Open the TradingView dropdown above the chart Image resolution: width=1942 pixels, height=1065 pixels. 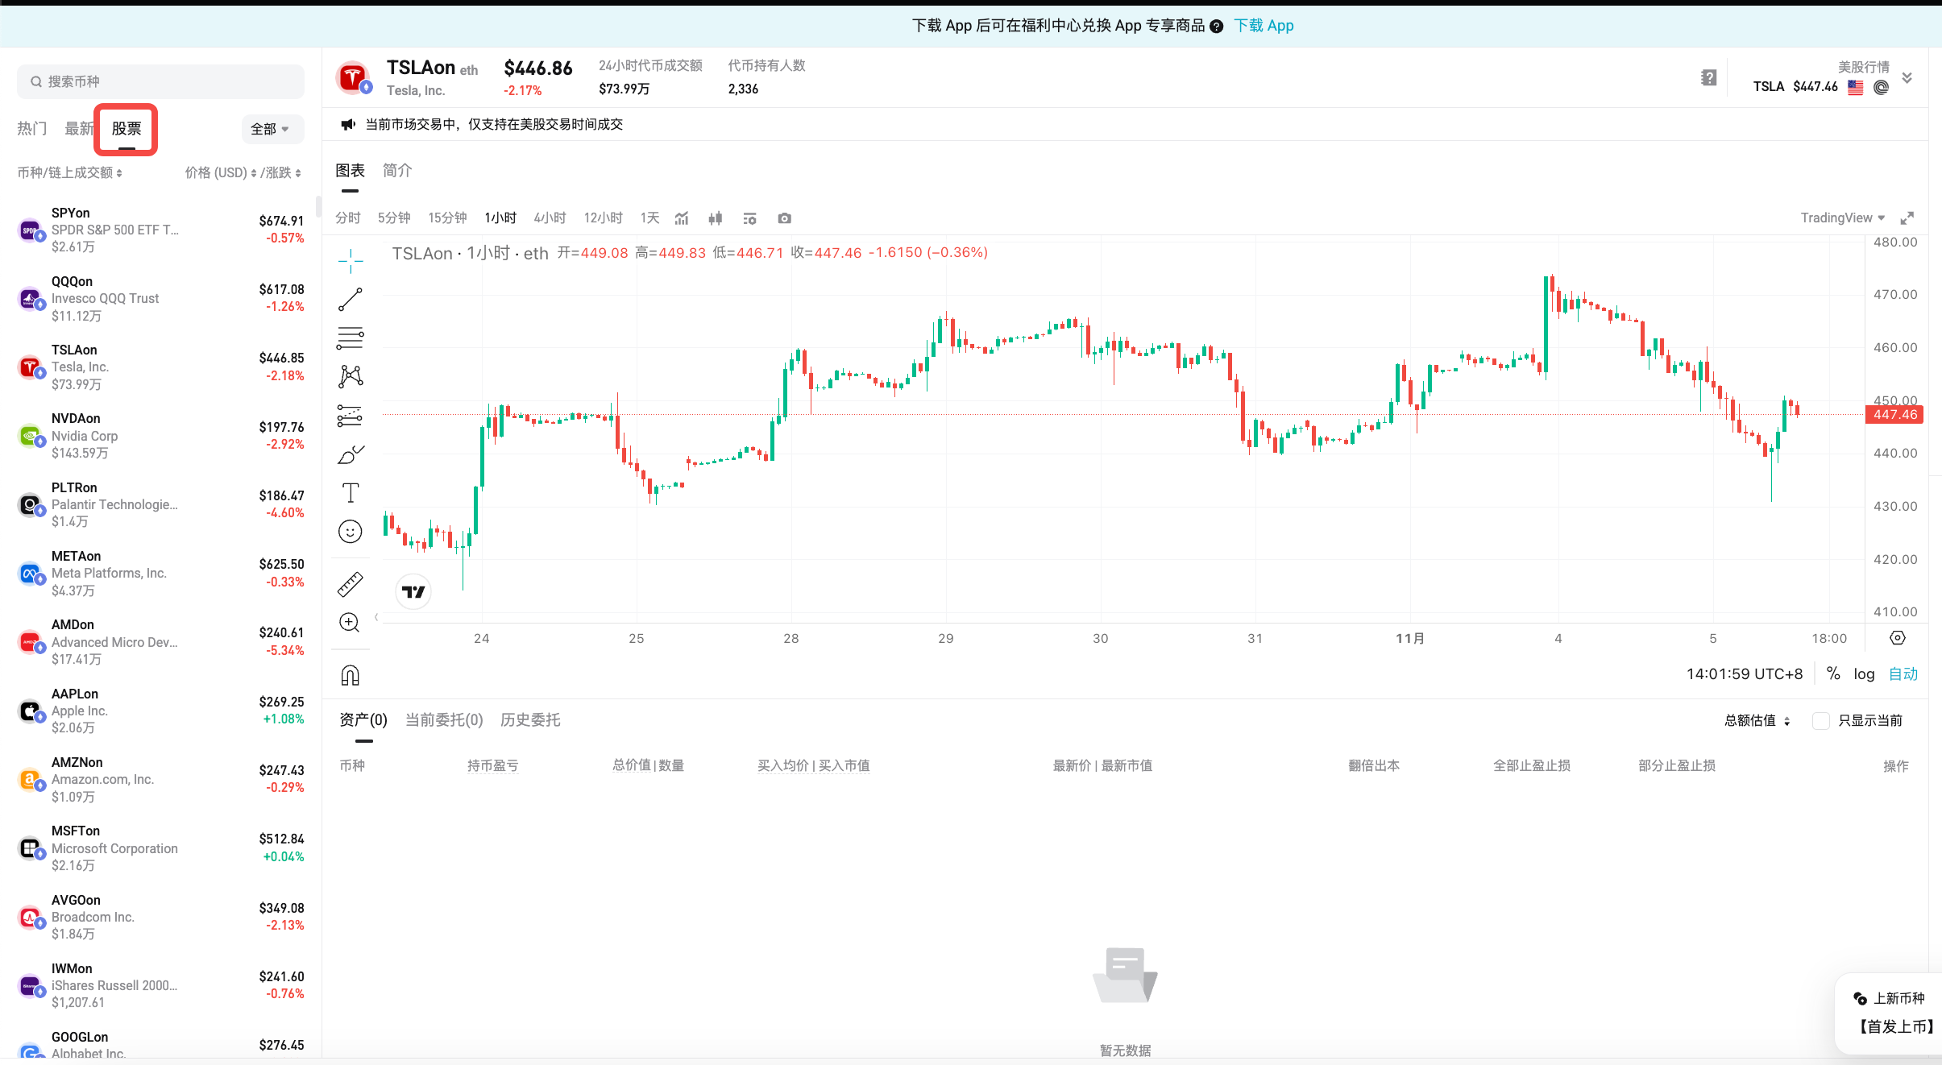[x=1840, y=218]
